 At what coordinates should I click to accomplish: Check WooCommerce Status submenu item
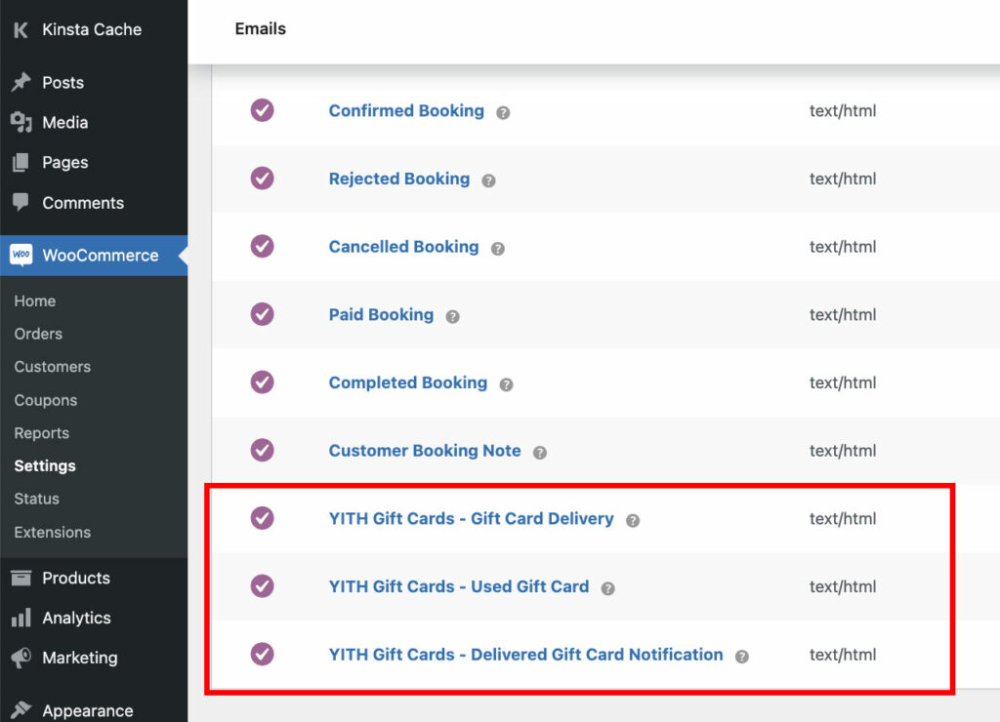click(36, 499)
